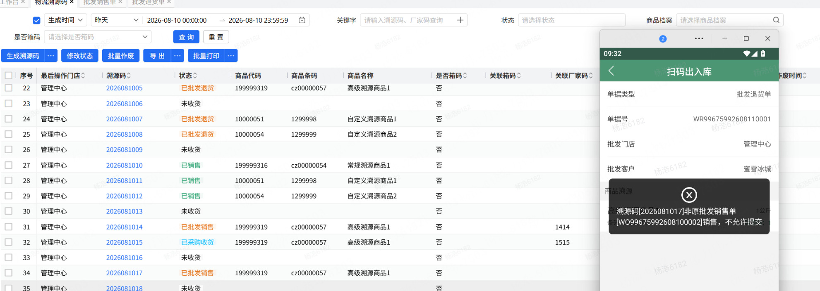The height and width of the screenshot is (291, 820).
Task: Close the 物流溯源码 tab with its X
Action: click(72, 2)
